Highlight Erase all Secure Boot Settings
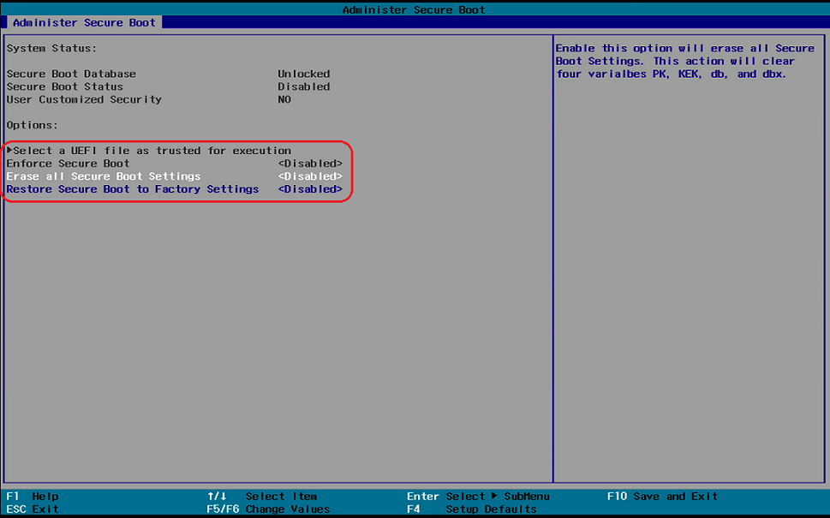830x518 pixels. [x=103, y=176]
